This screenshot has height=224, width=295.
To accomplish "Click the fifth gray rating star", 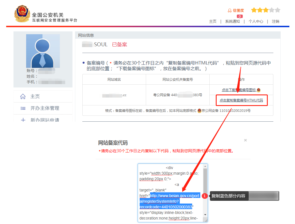I will (x=278, y=10).
